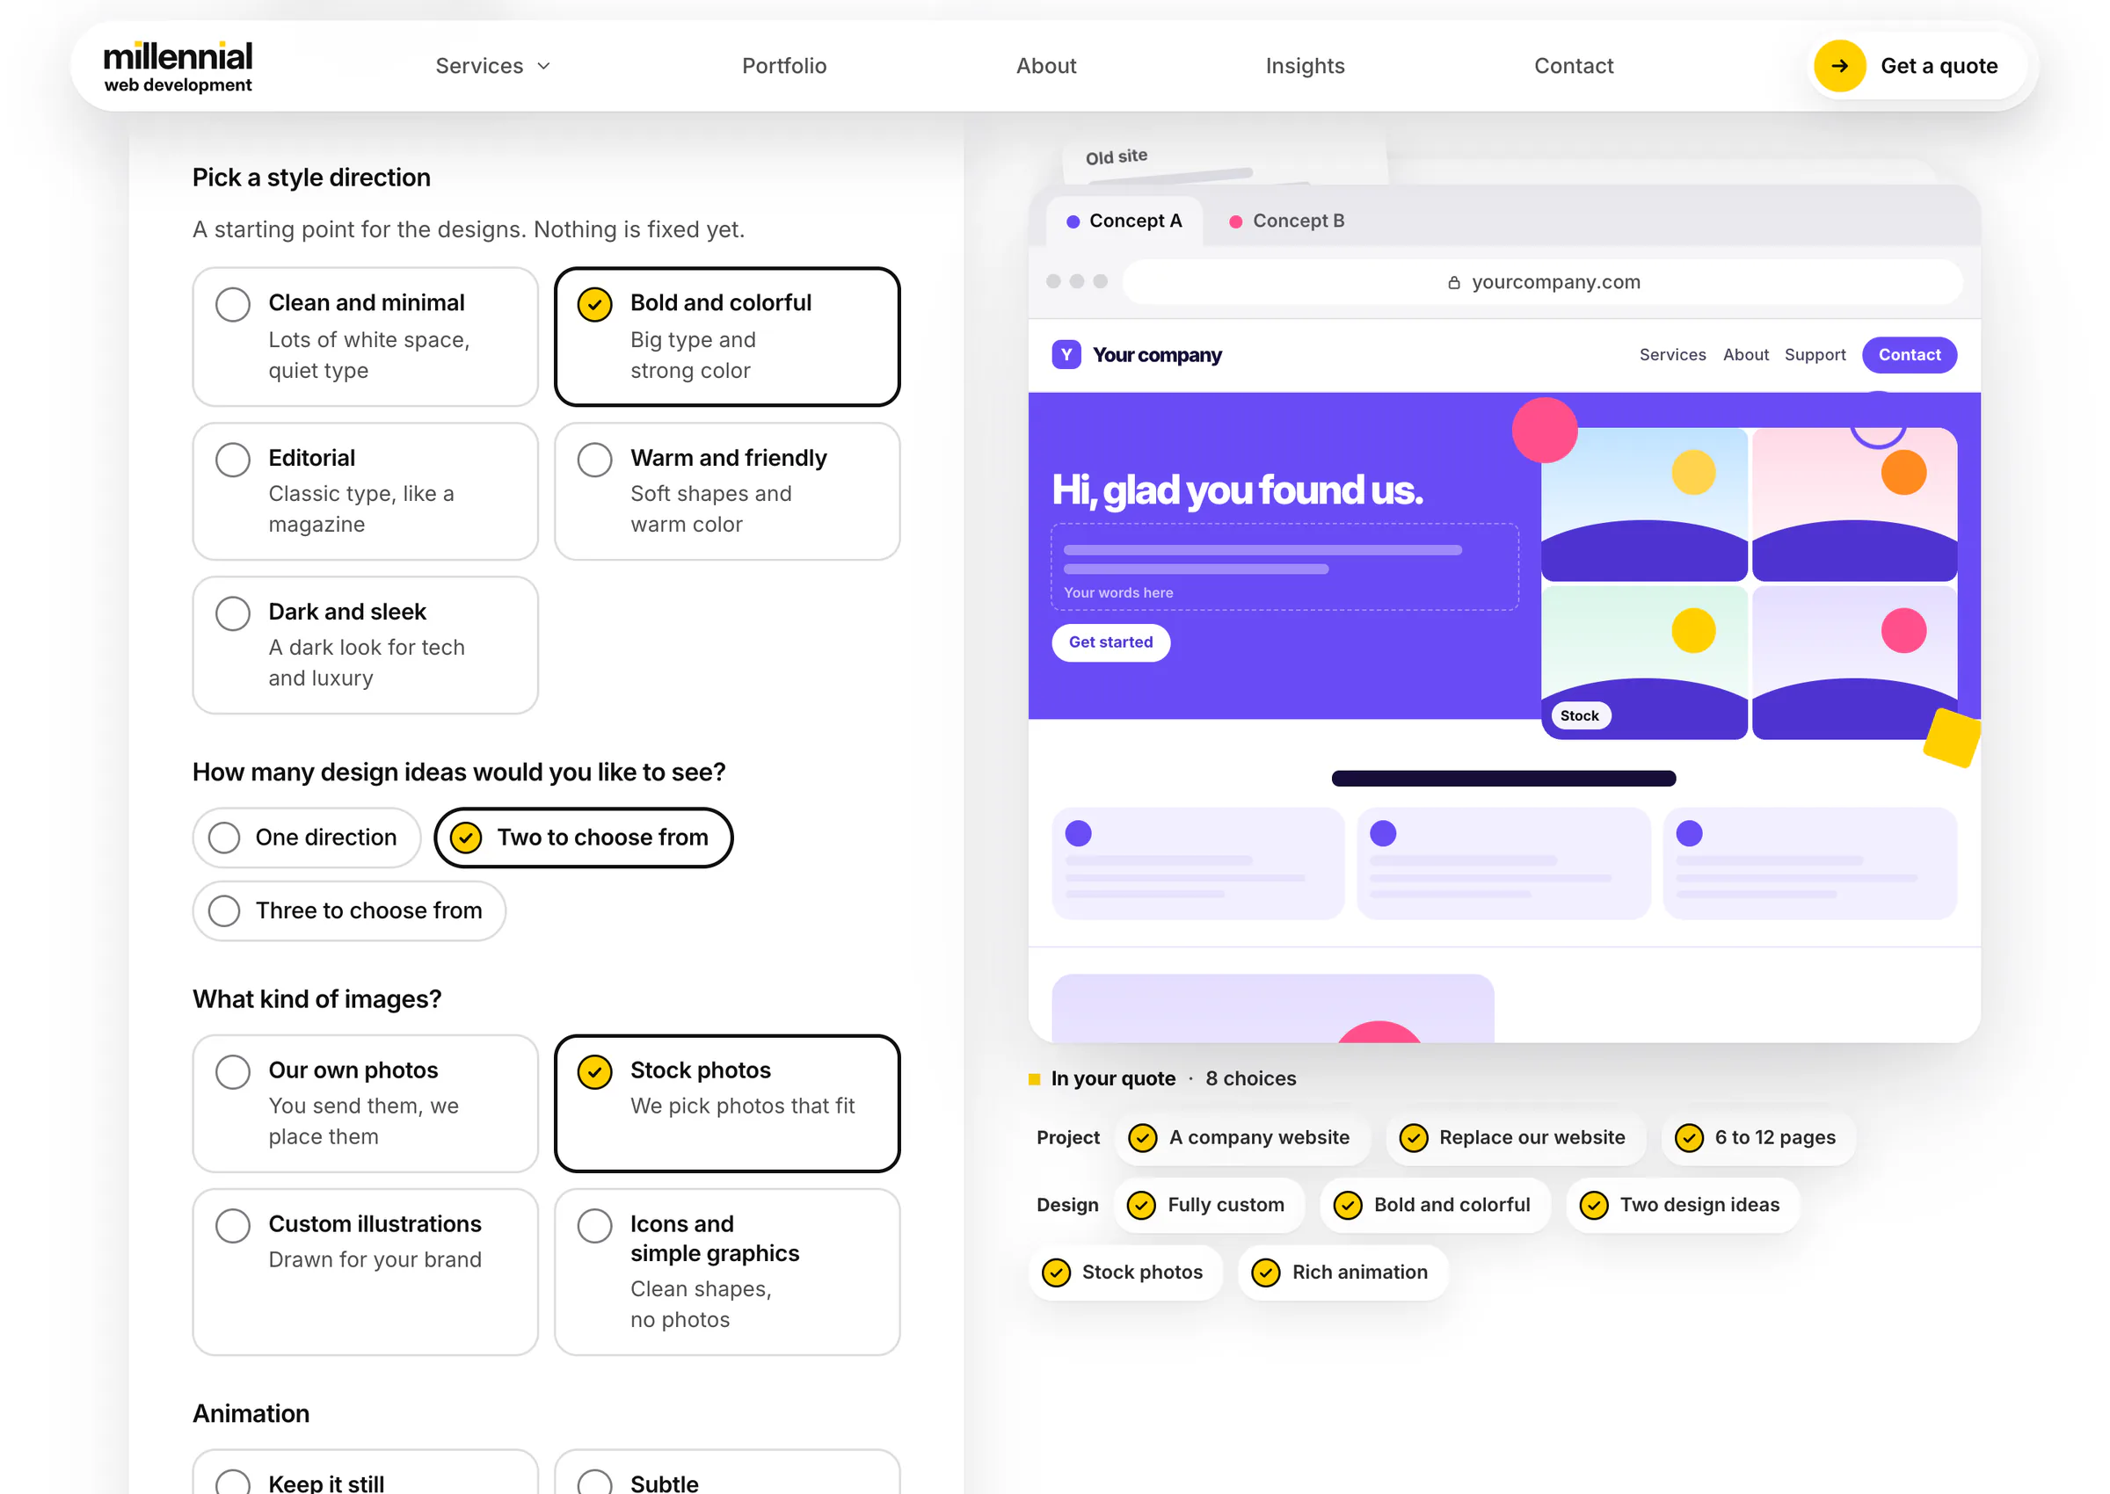Select the Our own photos option
The height and width of the screenshot is (1494, 2110).
click(366, 1103)
